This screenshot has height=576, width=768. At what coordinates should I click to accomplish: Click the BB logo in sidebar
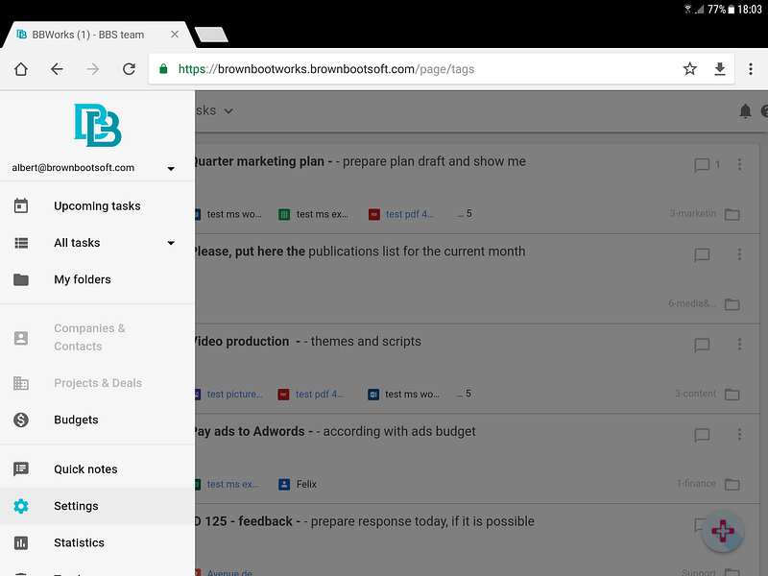click(x=98, y=125)
